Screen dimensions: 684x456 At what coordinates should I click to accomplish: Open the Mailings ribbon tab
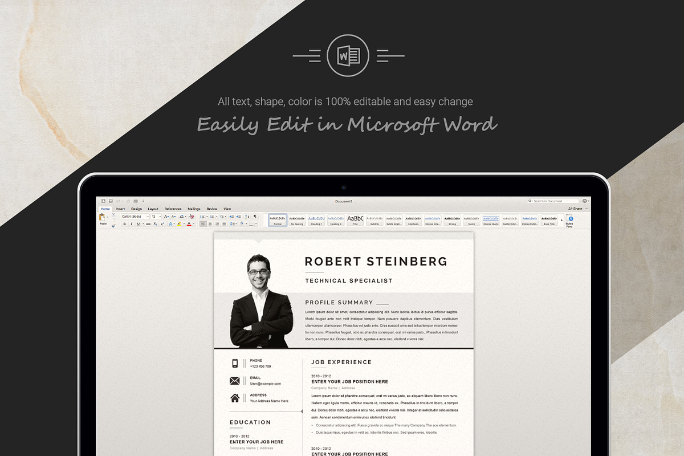[x=193, y=209]
